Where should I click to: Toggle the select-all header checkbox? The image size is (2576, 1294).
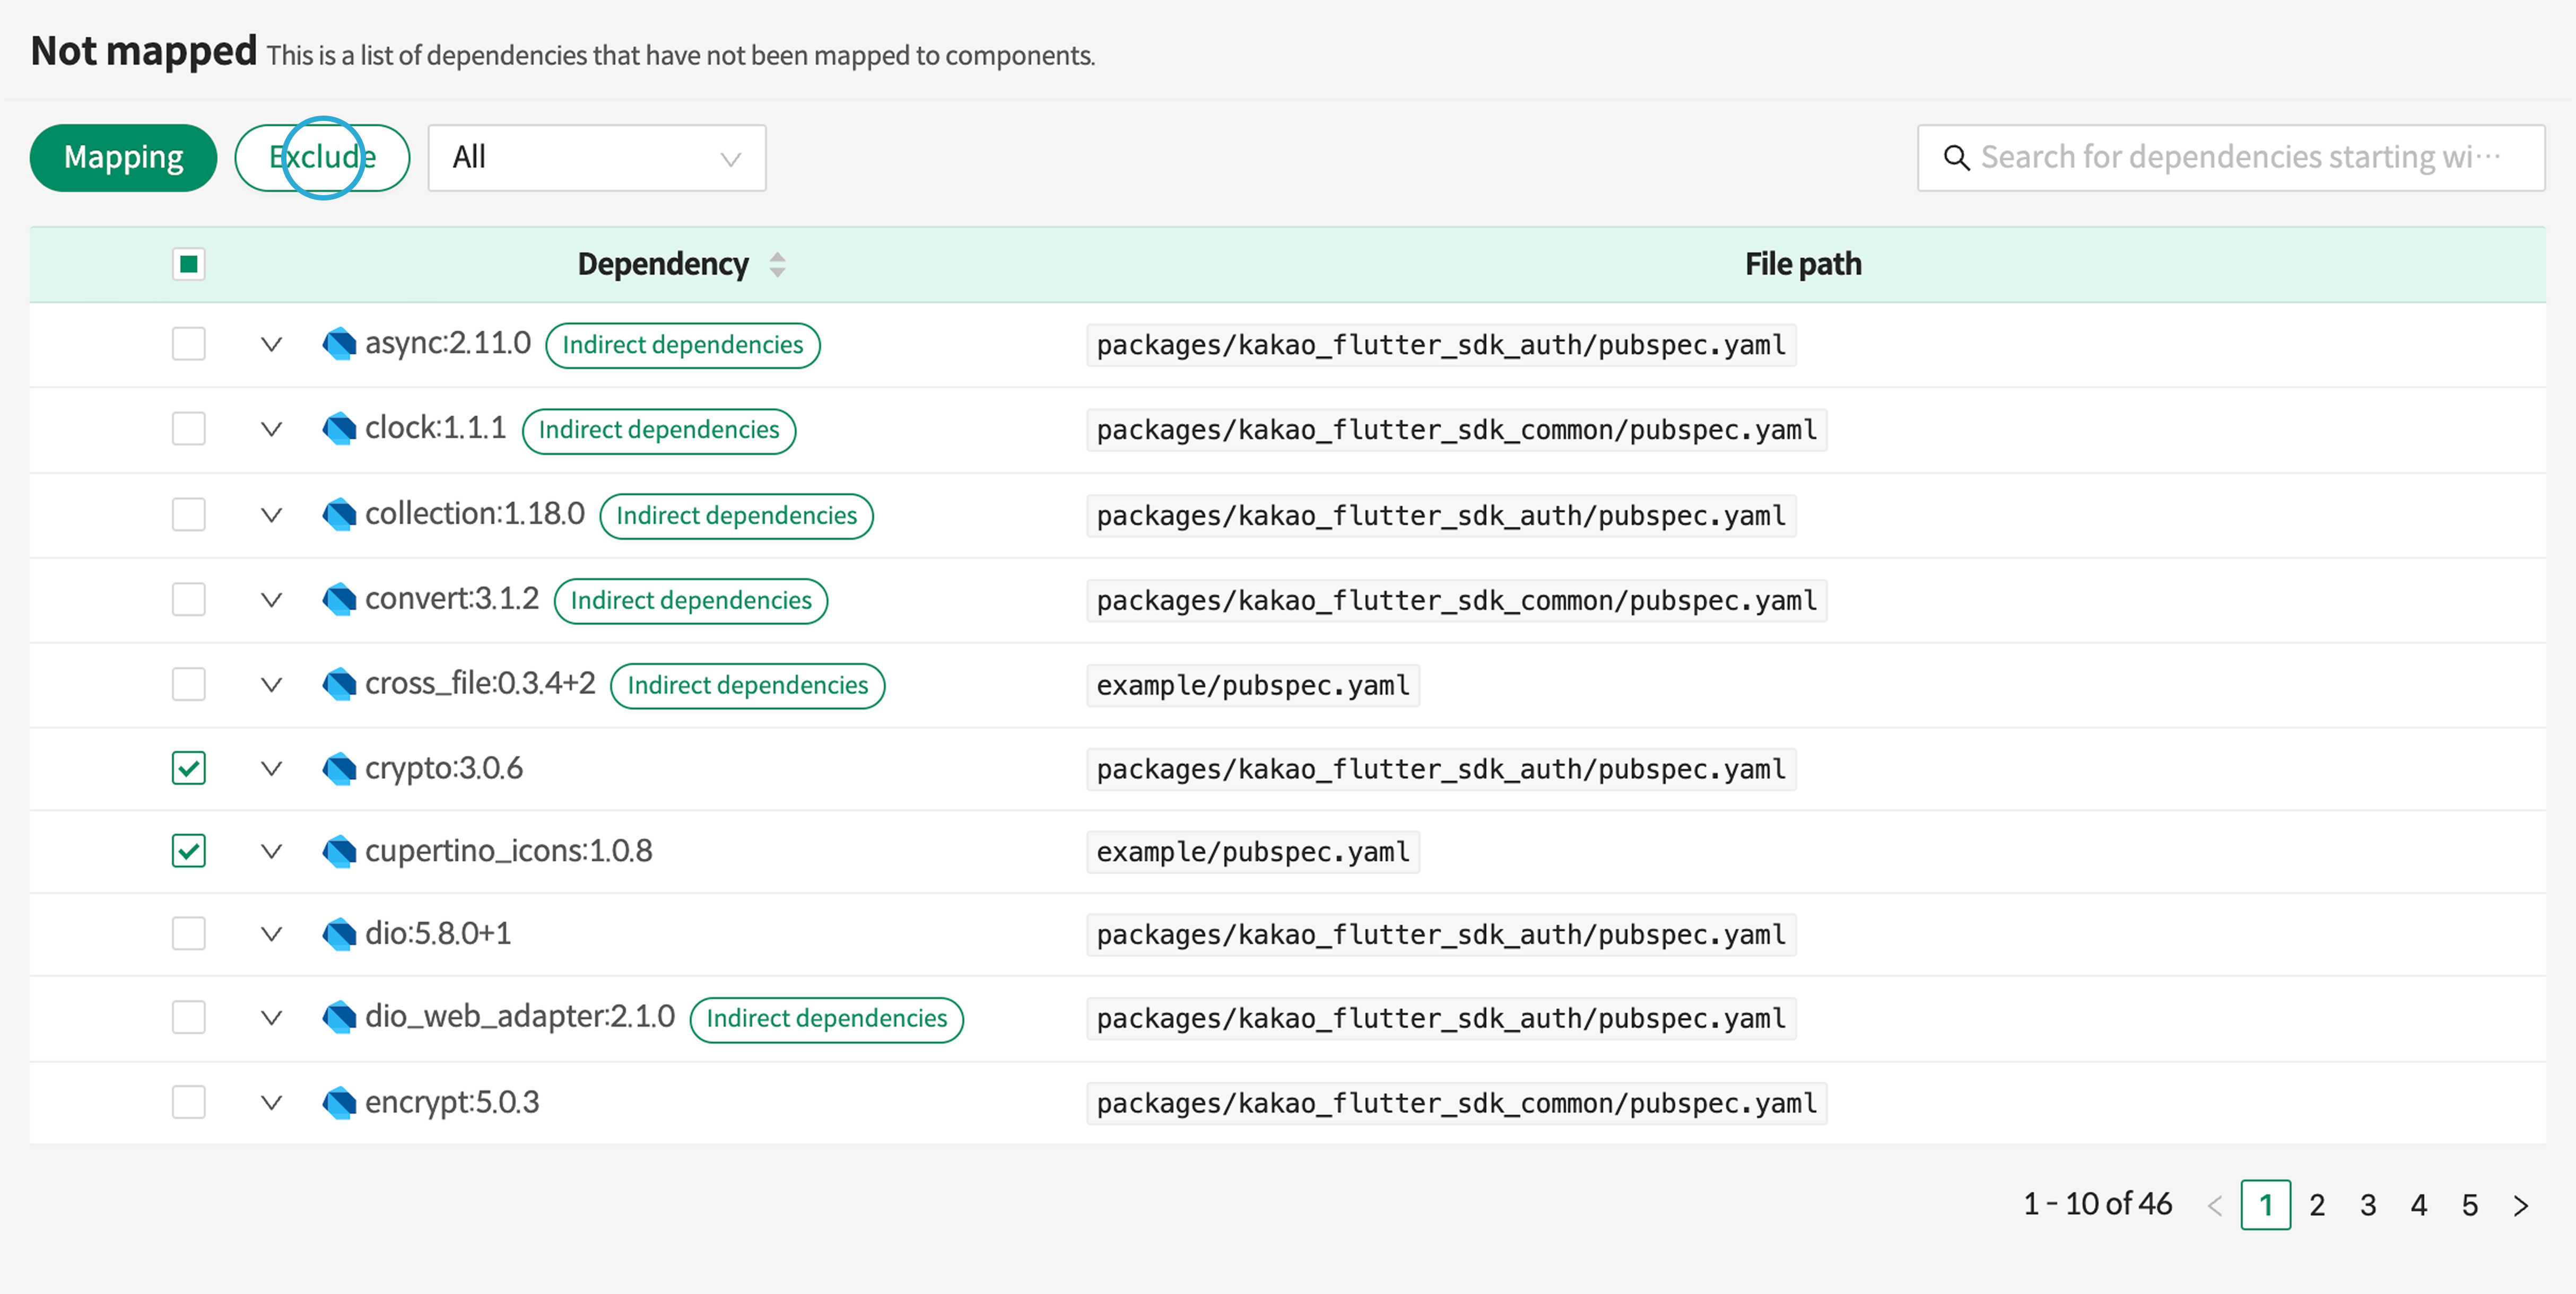(188, 264)
